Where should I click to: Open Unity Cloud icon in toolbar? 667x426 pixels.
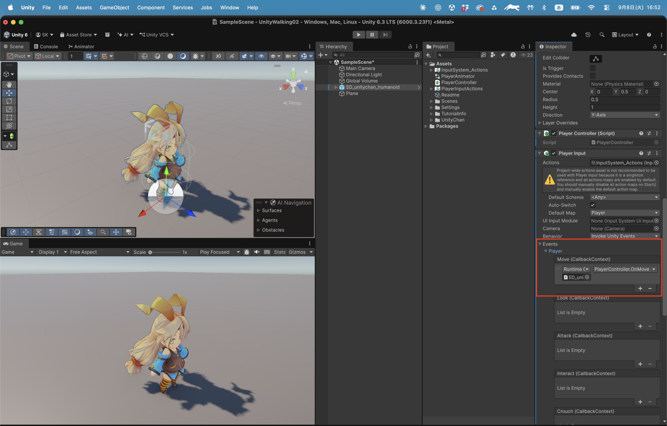point(574,35)
